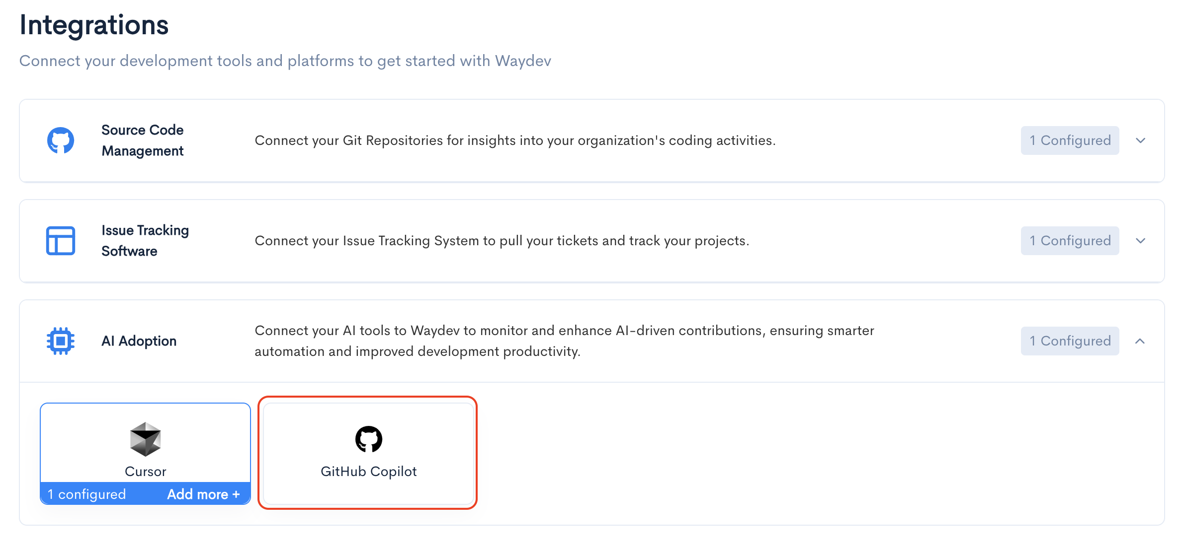Click the Issue Tracking Software layout icon
1183x551 pixels.
pyautogui.click(x=61, y=241)
